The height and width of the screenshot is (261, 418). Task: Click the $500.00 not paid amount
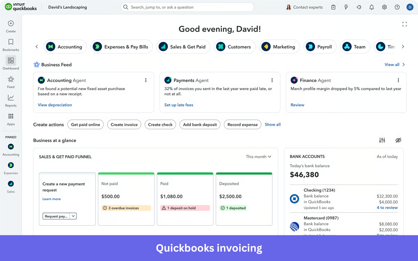pos(110,197)
